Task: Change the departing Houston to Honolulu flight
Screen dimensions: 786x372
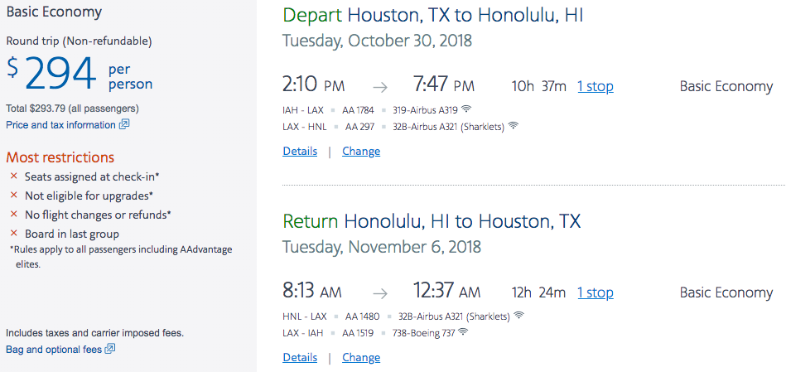Action: tap(361, 152)
